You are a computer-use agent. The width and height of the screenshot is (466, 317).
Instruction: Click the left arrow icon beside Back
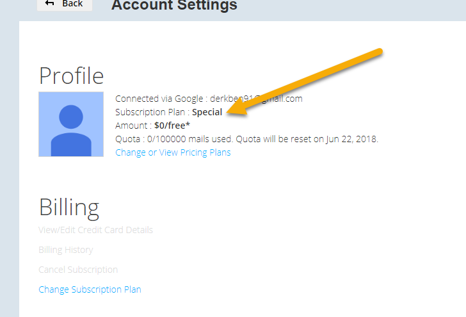coord(49,3)
